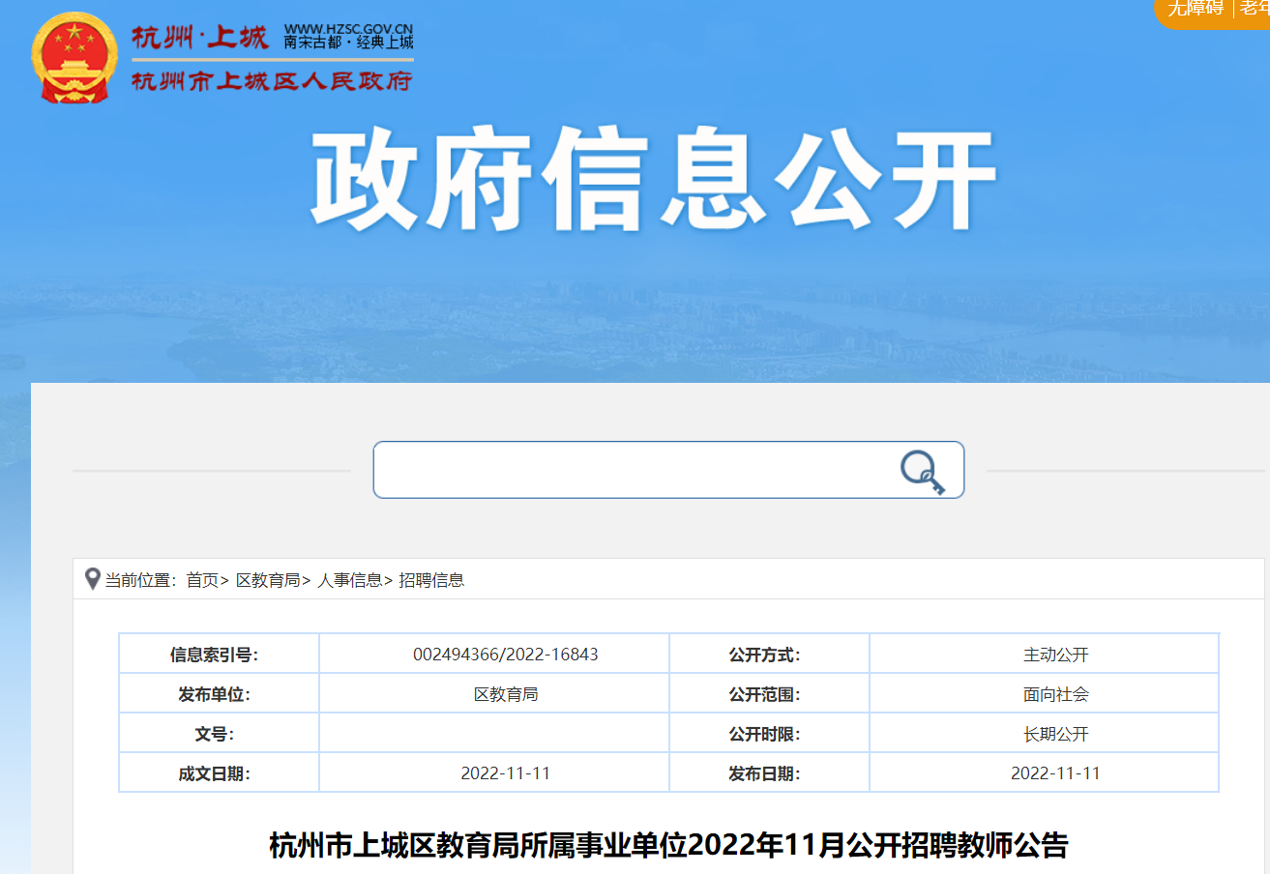Open the 无障碍 accessibility mode
Image resolution: width=1270 pixels, height=874 pixels.
click(x=1196, y=9)
